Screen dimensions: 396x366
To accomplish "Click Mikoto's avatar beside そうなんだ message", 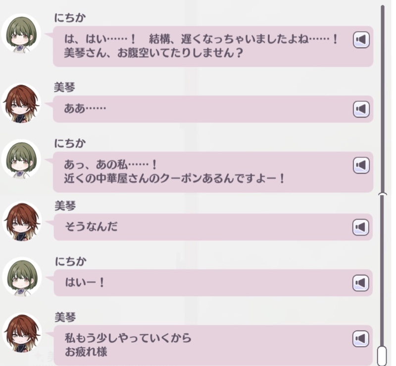I will (22, 221).
